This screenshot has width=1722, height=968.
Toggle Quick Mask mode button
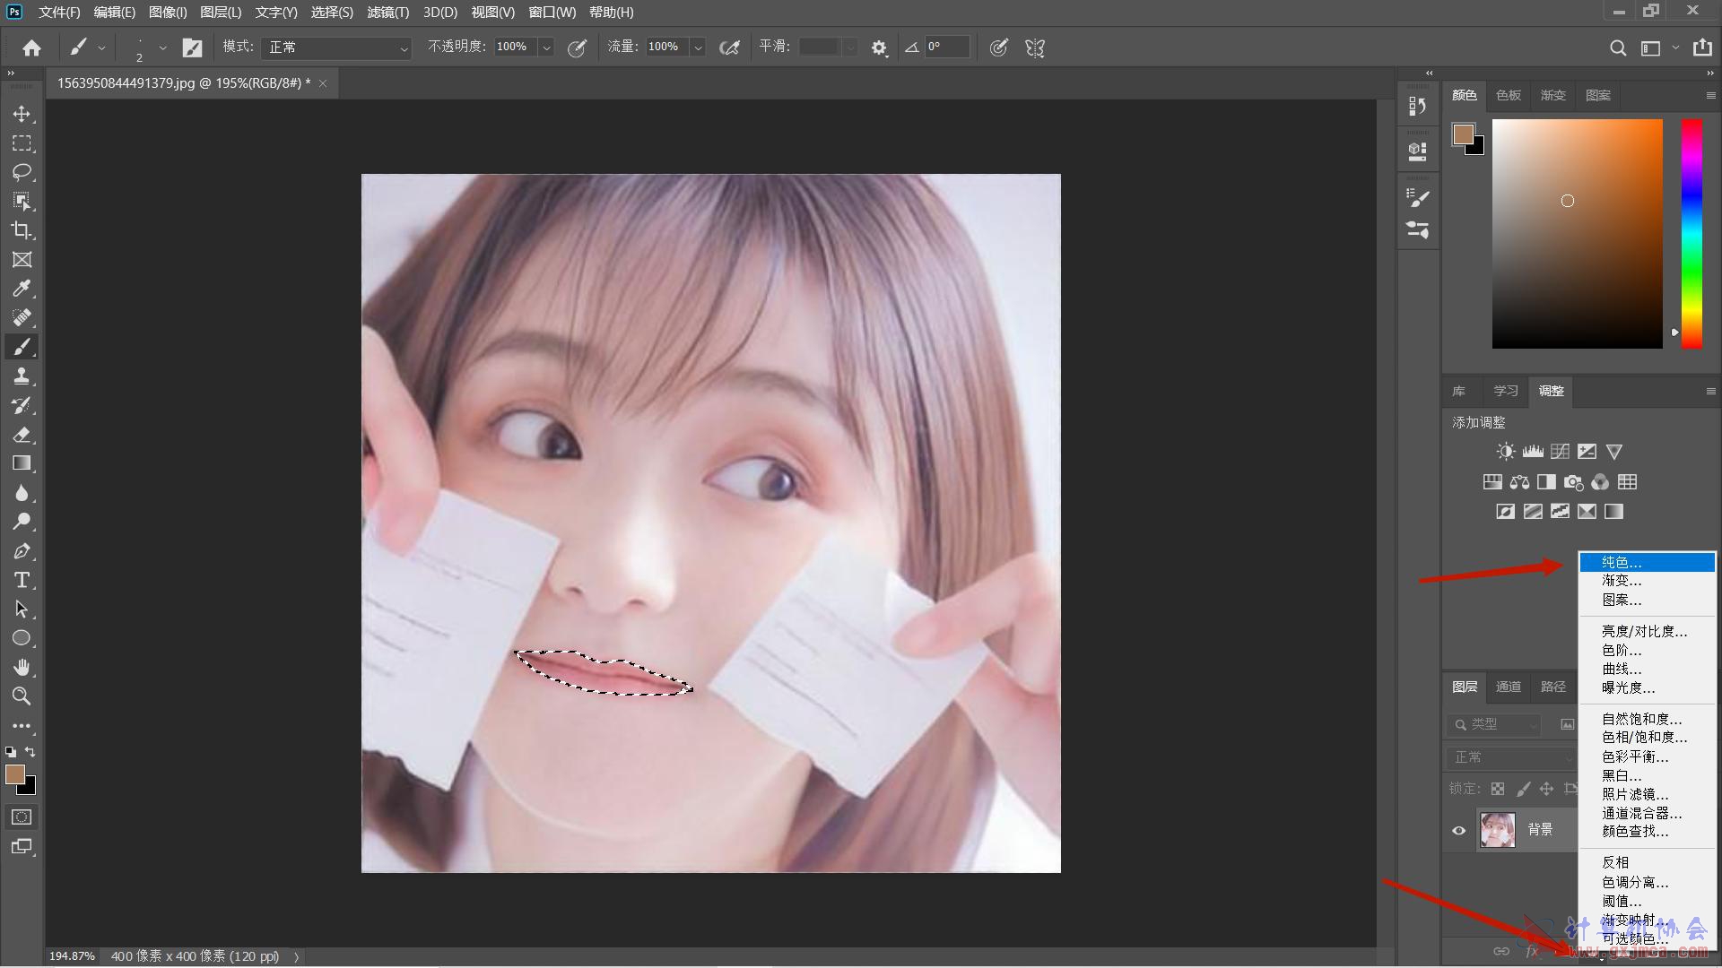pyautogui.click(x=22, y=817)
